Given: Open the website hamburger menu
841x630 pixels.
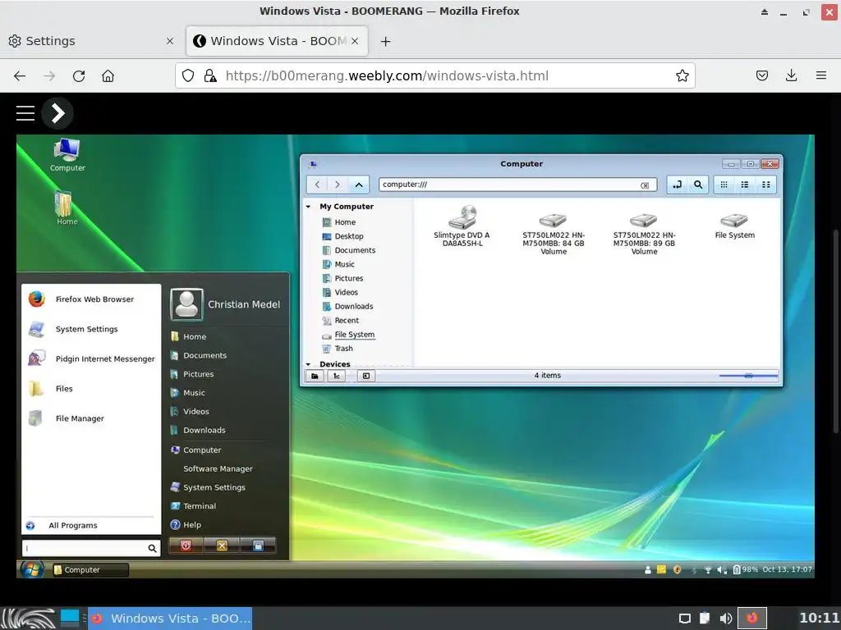Looking at the screenshot, I should pos(25,113).
